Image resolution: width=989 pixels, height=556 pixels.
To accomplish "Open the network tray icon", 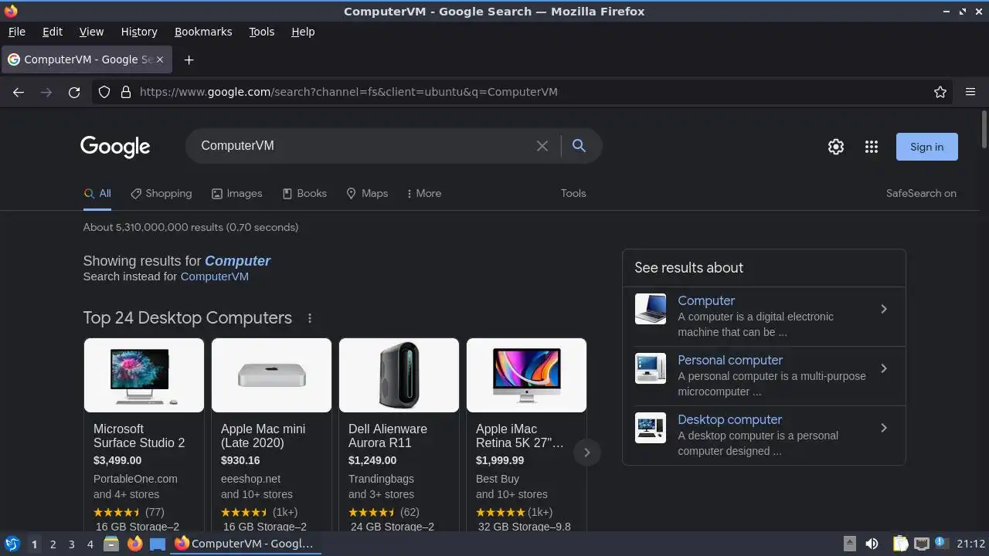I will click(921, 544).
